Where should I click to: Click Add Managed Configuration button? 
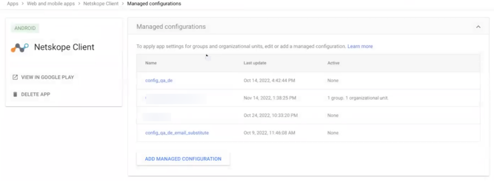(x=183, y=159)
